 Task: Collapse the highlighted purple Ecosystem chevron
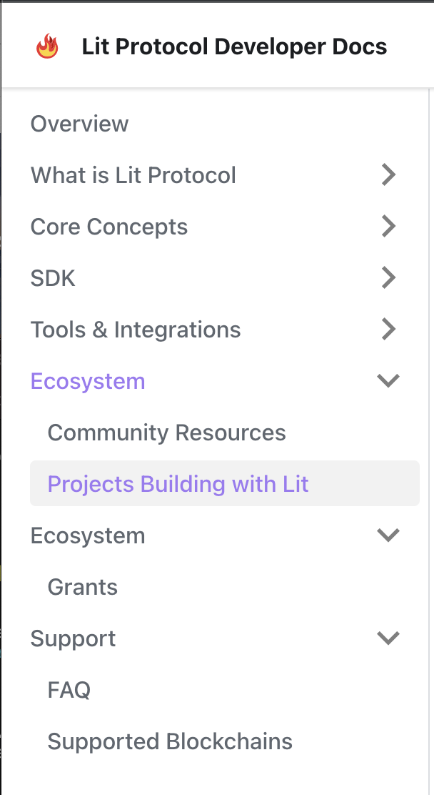click(388, 381)
